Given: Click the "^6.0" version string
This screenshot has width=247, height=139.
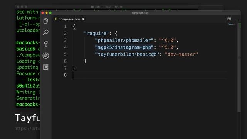Looking at the screenshot, I should (167, 40).
